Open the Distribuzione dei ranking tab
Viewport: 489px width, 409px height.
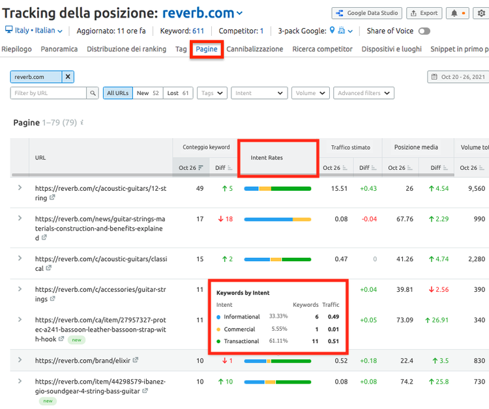126,49
